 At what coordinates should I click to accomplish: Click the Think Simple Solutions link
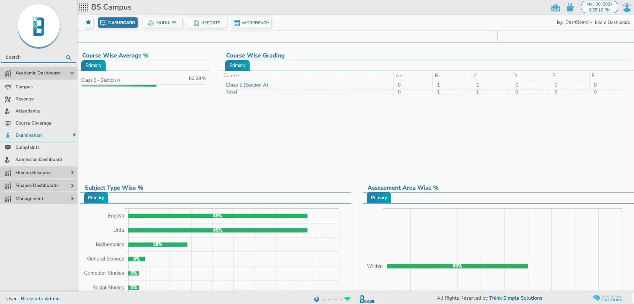[x=515, y=298]
